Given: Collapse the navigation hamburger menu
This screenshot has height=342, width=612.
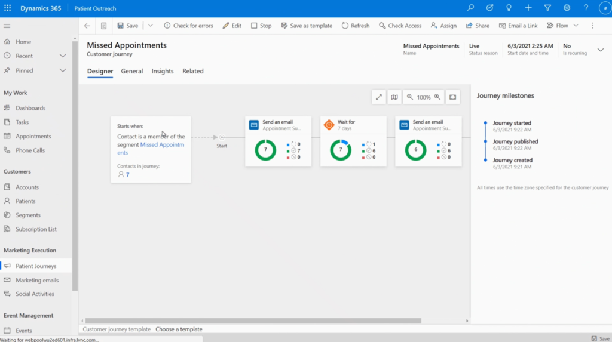Looking at the screenshot, I should [7, 26].
